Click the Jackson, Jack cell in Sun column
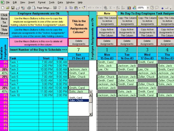 [x=79, y=69]
